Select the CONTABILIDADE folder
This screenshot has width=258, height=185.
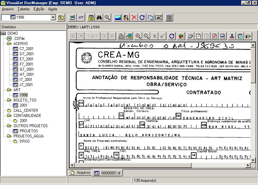pos(27,116)
